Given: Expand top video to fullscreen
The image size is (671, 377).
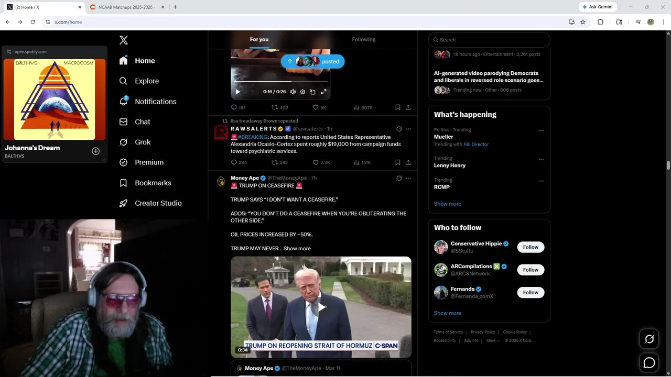Looking at the screenshot, I should (x=323, y=92).
